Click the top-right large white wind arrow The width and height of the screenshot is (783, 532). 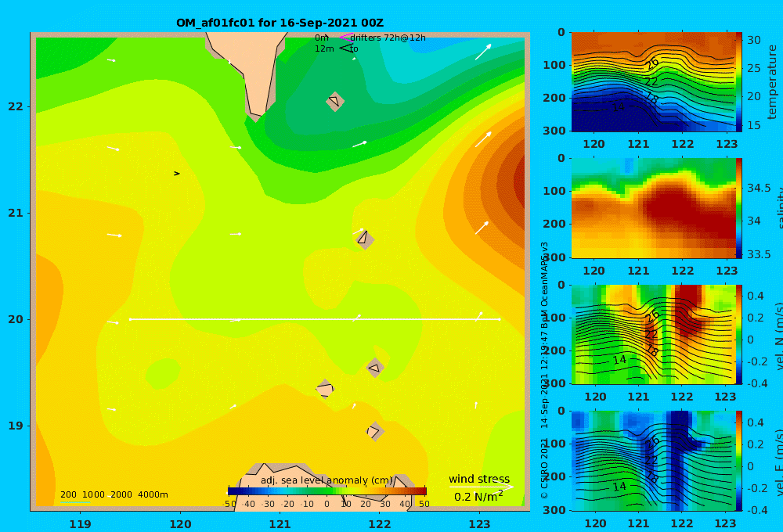pyautogui.click(x=483, y=52)
